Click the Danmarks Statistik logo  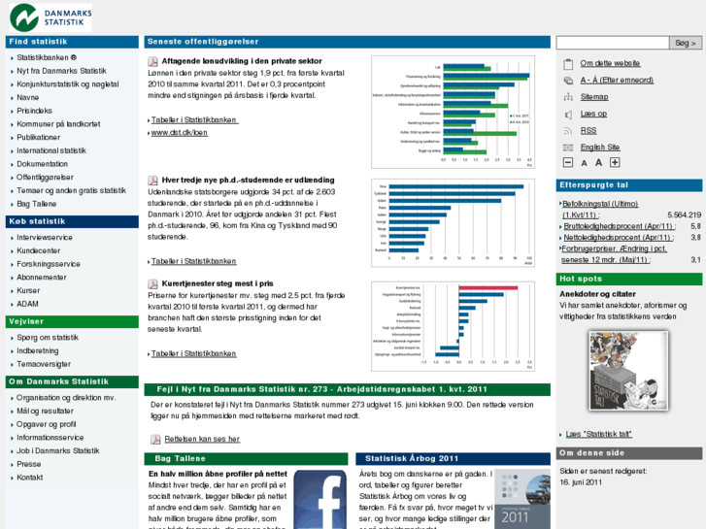coord(50,17)
